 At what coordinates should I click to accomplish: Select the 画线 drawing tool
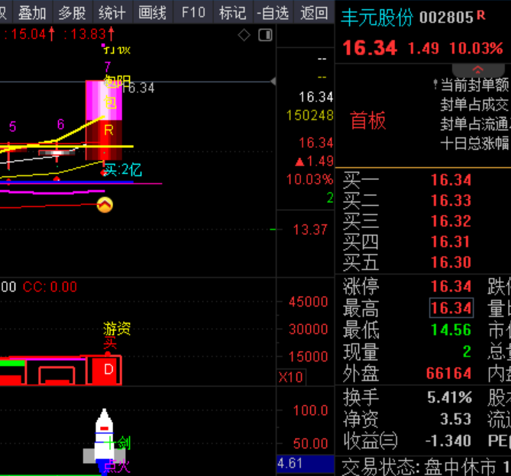tap(153, 12)
